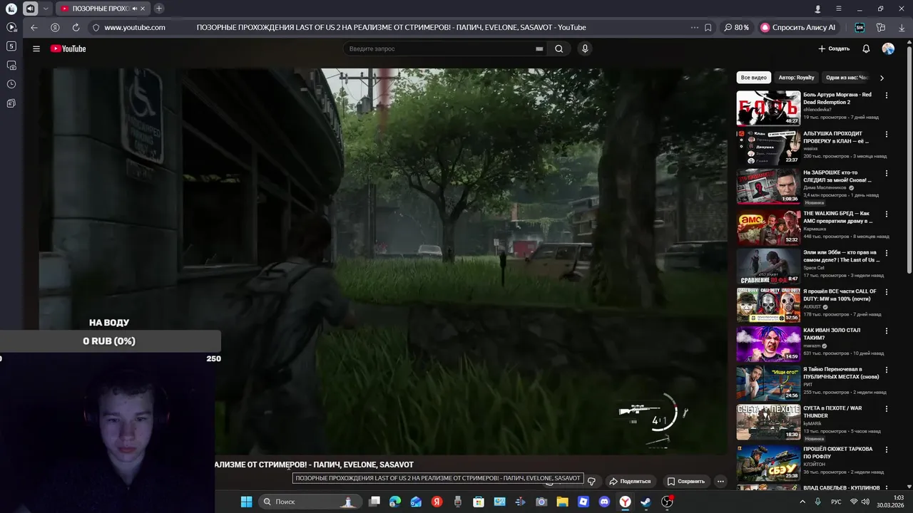Open the browser downloads icon
Screen dimensions: 913x513
pyautogui.click(x=901, y=27)
